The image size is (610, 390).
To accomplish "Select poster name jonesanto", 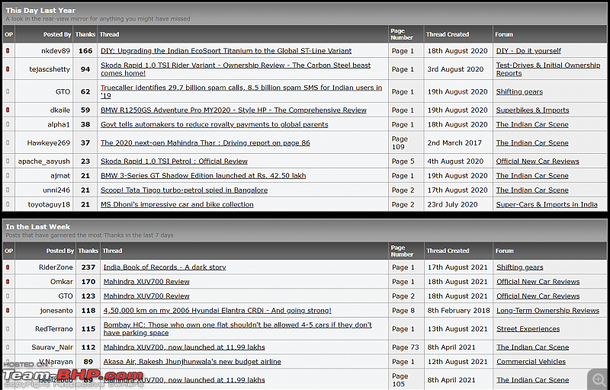I will (56, 310).
